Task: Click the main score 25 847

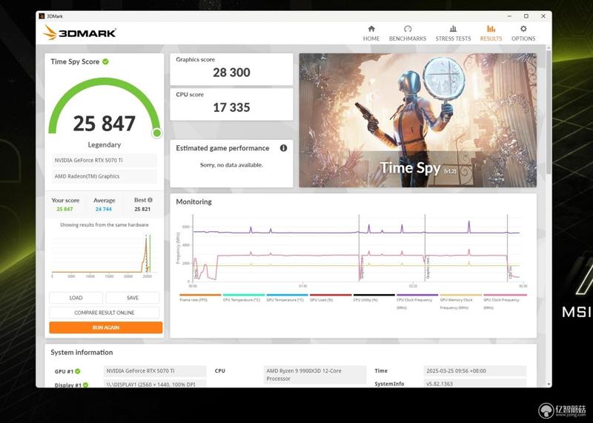Action: click(x=104, y=124)
